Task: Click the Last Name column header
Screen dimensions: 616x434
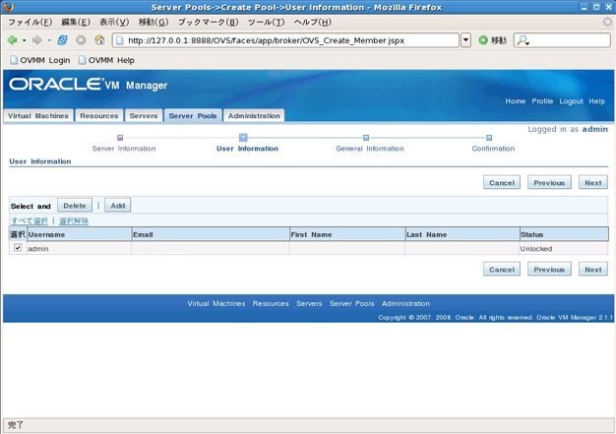Action: tap(462, 234)
